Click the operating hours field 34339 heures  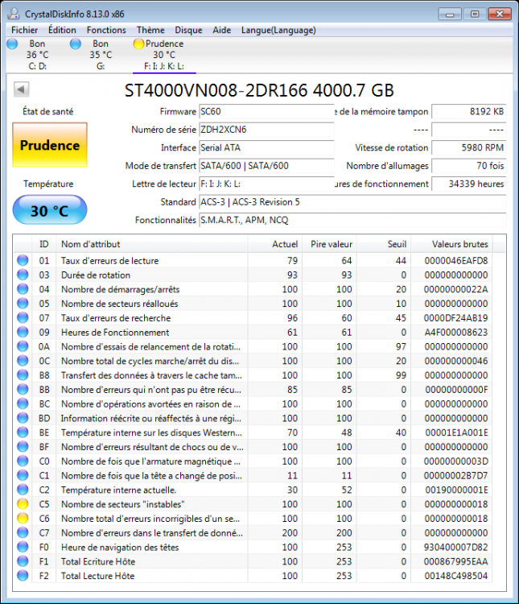pyautogui.click(x=468, y=184)
